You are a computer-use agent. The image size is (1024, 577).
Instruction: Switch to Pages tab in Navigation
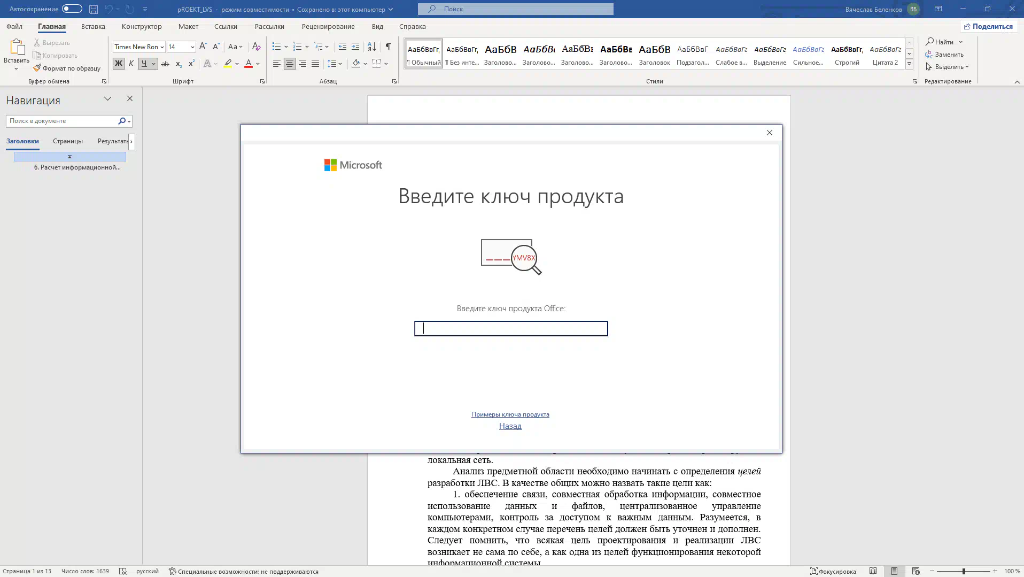click(x=68, y=141)
